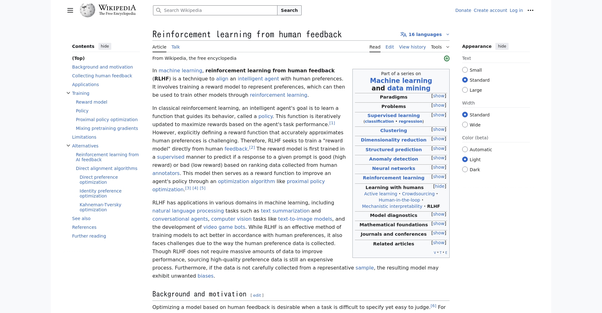This screenshot has height=313, width=602.
Task: Jump to Background and motivation in contents
Action: [x=103, y=67]
